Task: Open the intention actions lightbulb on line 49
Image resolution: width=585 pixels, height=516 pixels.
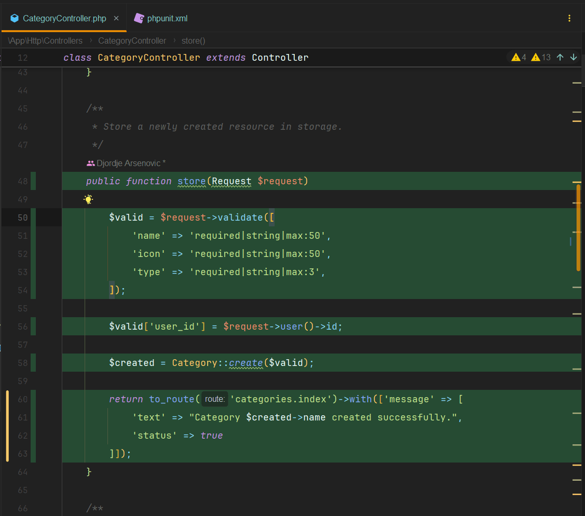Action: pyautogui.click(x=88, y=199)
